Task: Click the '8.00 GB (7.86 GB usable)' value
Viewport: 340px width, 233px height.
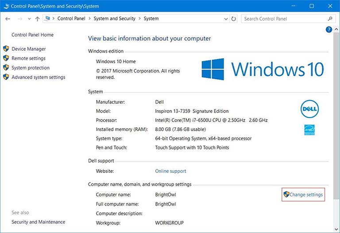Action: point(181,129)
